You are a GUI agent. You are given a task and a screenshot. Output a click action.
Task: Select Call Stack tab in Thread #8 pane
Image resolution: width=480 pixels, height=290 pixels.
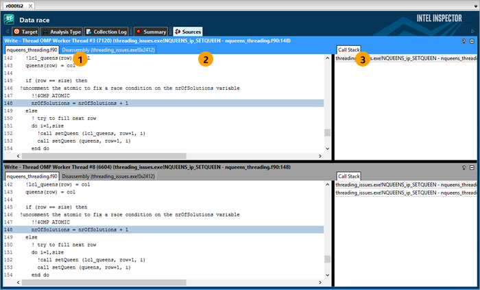348,176
